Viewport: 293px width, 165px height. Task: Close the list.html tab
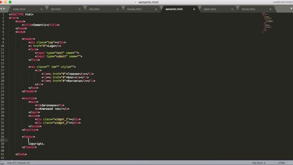79,9
